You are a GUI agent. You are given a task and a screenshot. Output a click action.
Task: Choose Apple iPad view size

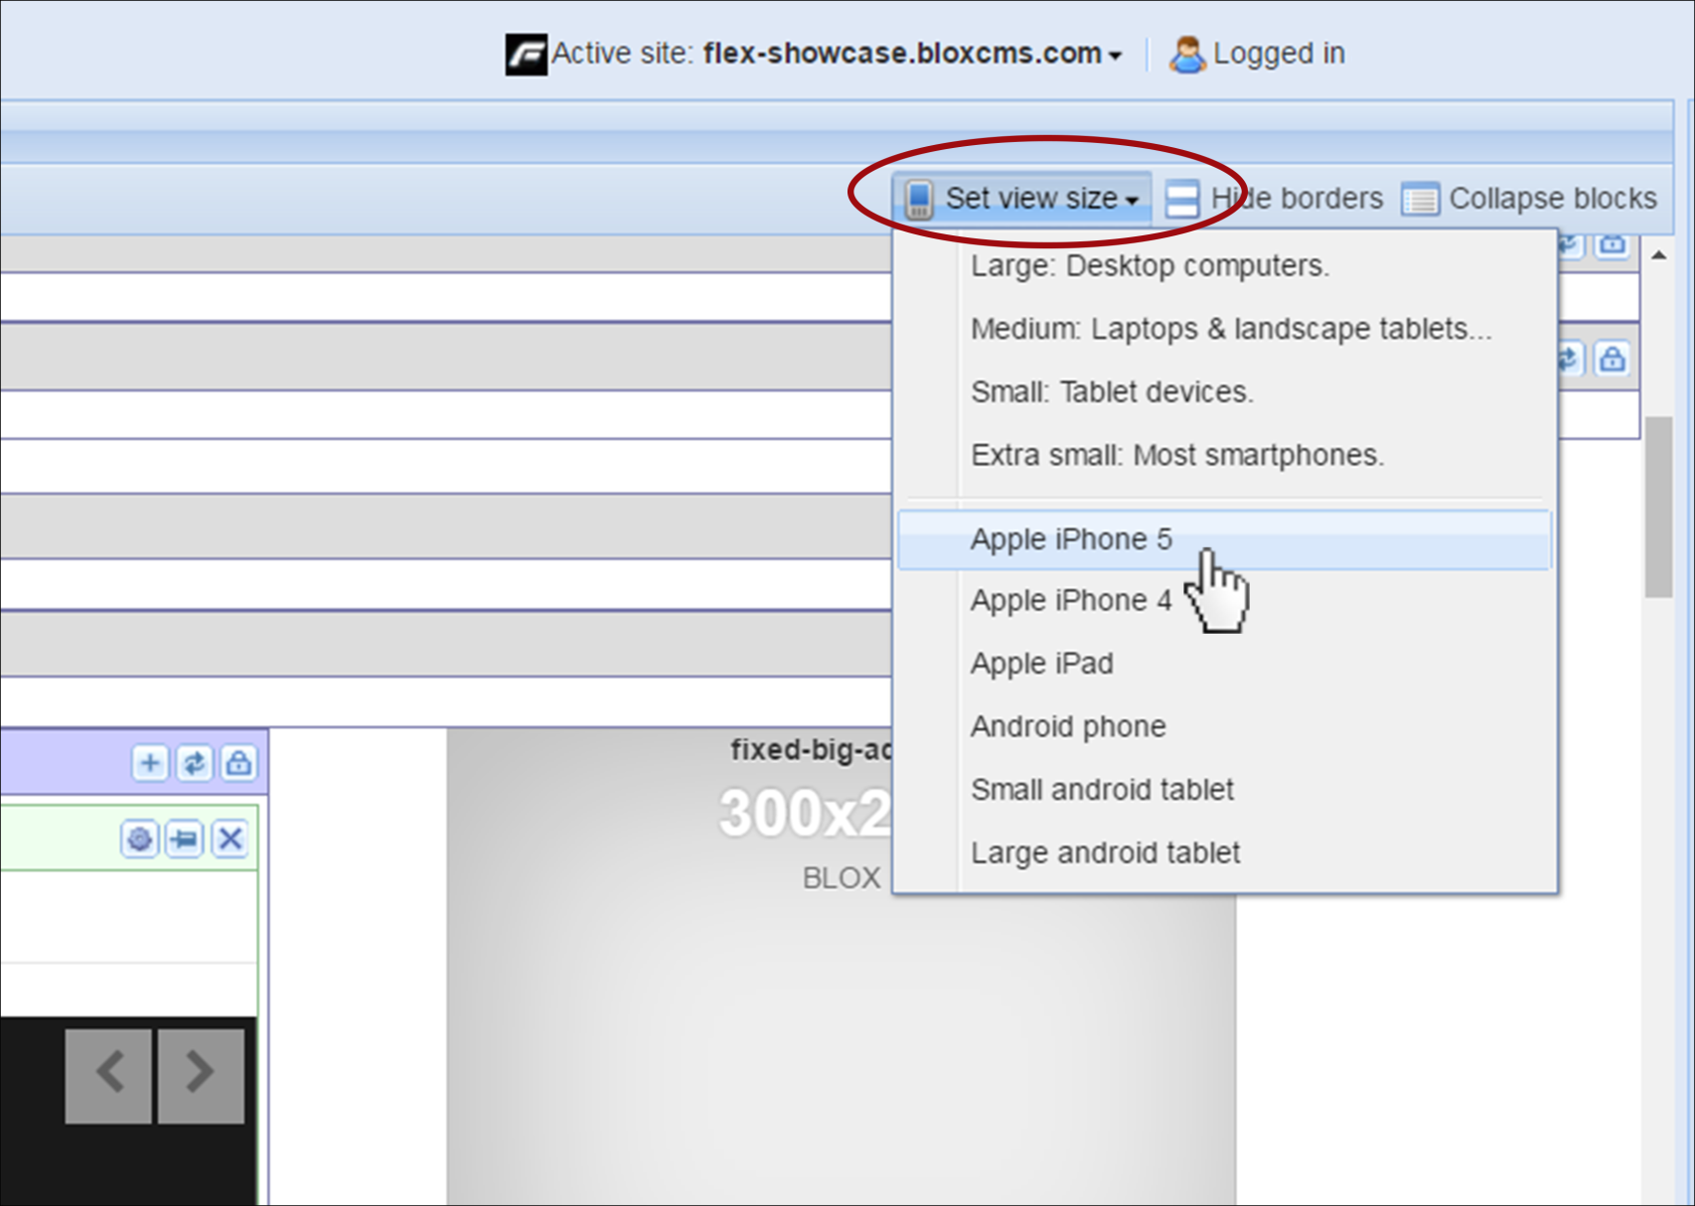pos(1225,664)
